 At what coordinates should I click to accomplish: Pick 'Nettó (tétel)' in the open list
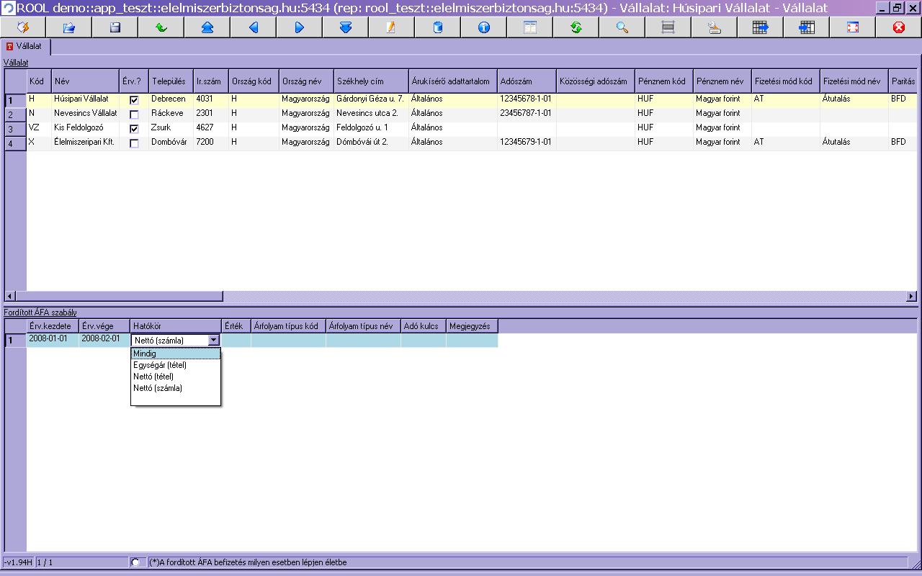[x=175, y=377]
